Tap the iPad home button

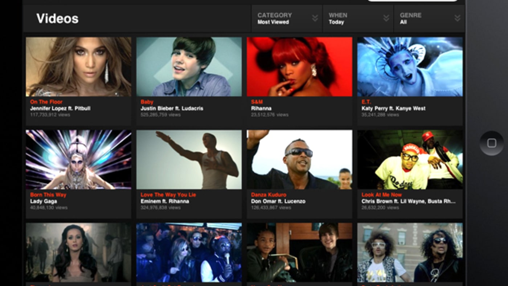(491, 143)
